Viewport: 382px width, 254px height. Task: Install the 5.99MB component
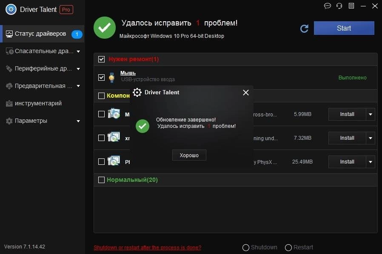pos(347,114)
